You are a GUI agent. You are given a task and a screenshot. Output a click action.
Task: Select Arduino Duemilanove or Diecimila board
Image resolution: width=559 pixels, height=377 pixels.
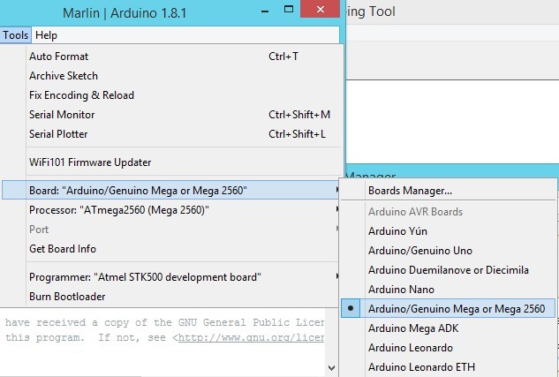(448, 270)
